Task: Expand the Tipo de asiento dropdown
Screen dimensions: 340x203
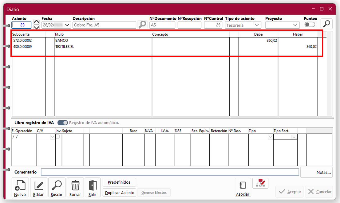Action: pos(257,25)
